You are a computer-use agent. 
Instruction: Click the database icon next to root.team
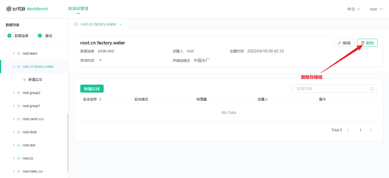coord(19,53)
